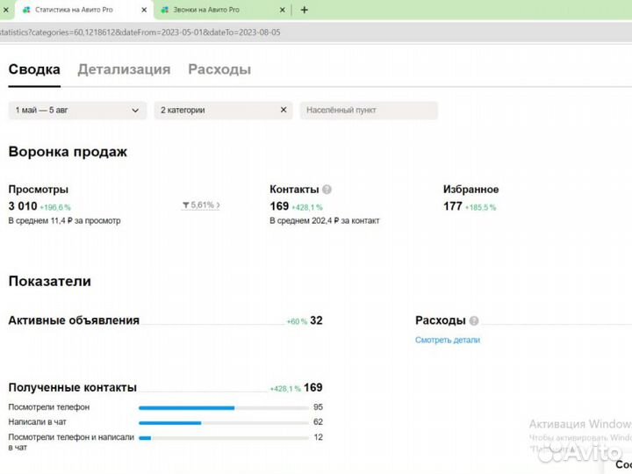Click the Посмотрели телефон count 95
The width and height of the screenshot is (632, 474).
click(318, 407)
